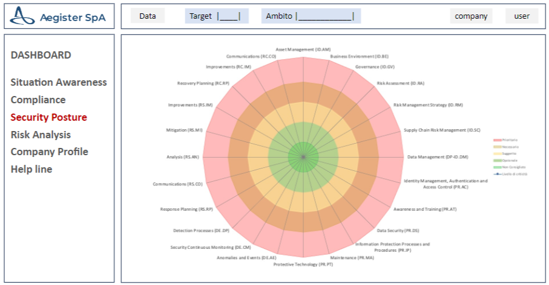Select Security Posture in sidebar
This screenshot has height=285, width=549.
49,117
